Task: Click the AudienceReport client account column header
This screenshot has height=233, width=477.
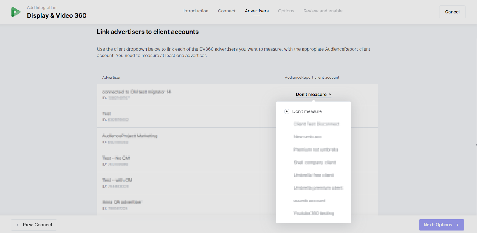Action: coord(312,78)
